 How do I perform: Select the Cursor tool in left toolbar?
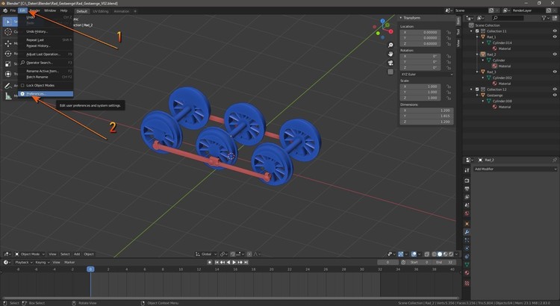[7, 32]
